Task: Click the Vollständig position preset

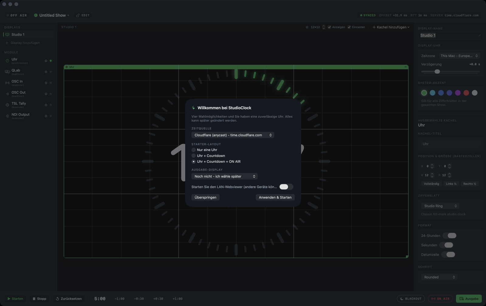Action: (431, 184)
